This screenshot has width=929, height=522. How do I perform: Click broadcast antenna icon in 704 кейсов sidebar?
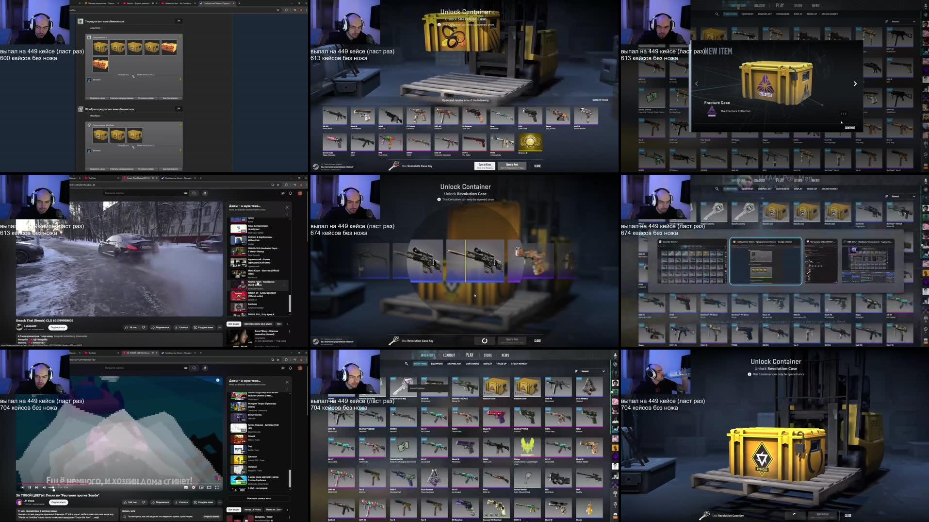click(615, 494)
